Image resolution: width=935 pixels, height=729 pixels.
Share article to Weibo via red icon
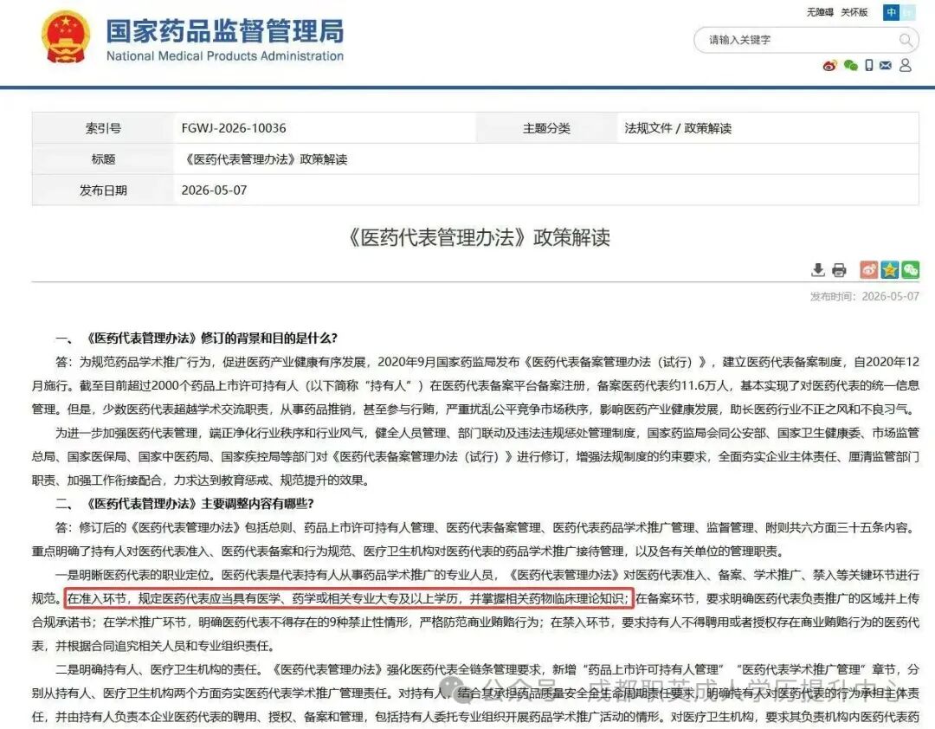point(869,269)
